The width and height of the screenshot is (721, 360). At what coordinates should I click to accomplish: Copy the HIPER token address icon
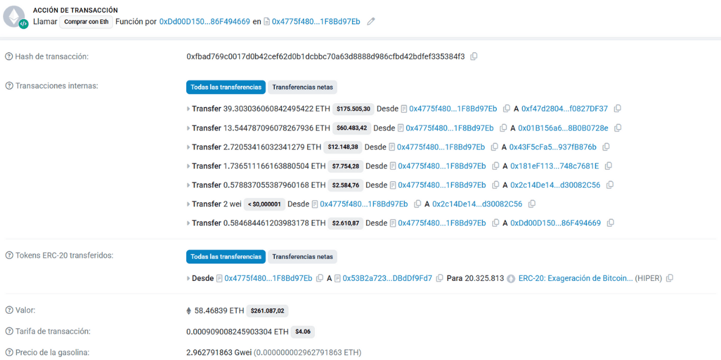tap(670, 278)
